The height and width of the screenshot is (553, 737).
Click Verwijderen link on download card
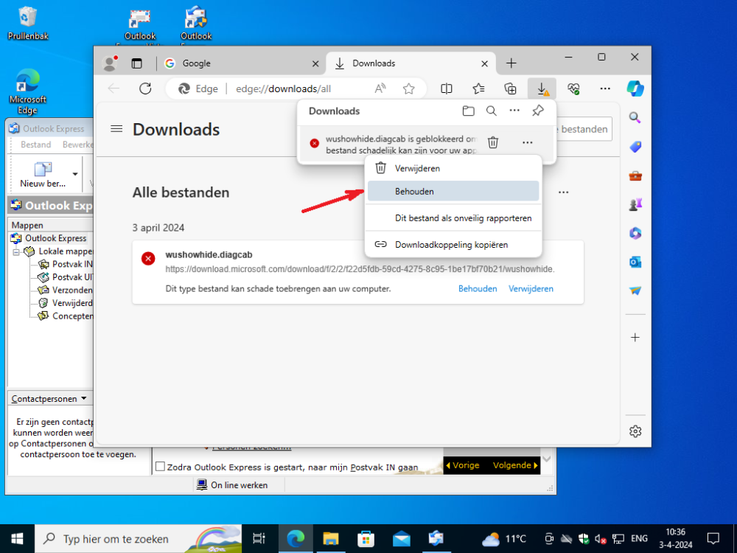click(x=531, y=288)
